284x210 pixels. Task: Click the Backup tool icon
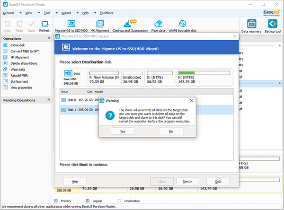(272, 26)
